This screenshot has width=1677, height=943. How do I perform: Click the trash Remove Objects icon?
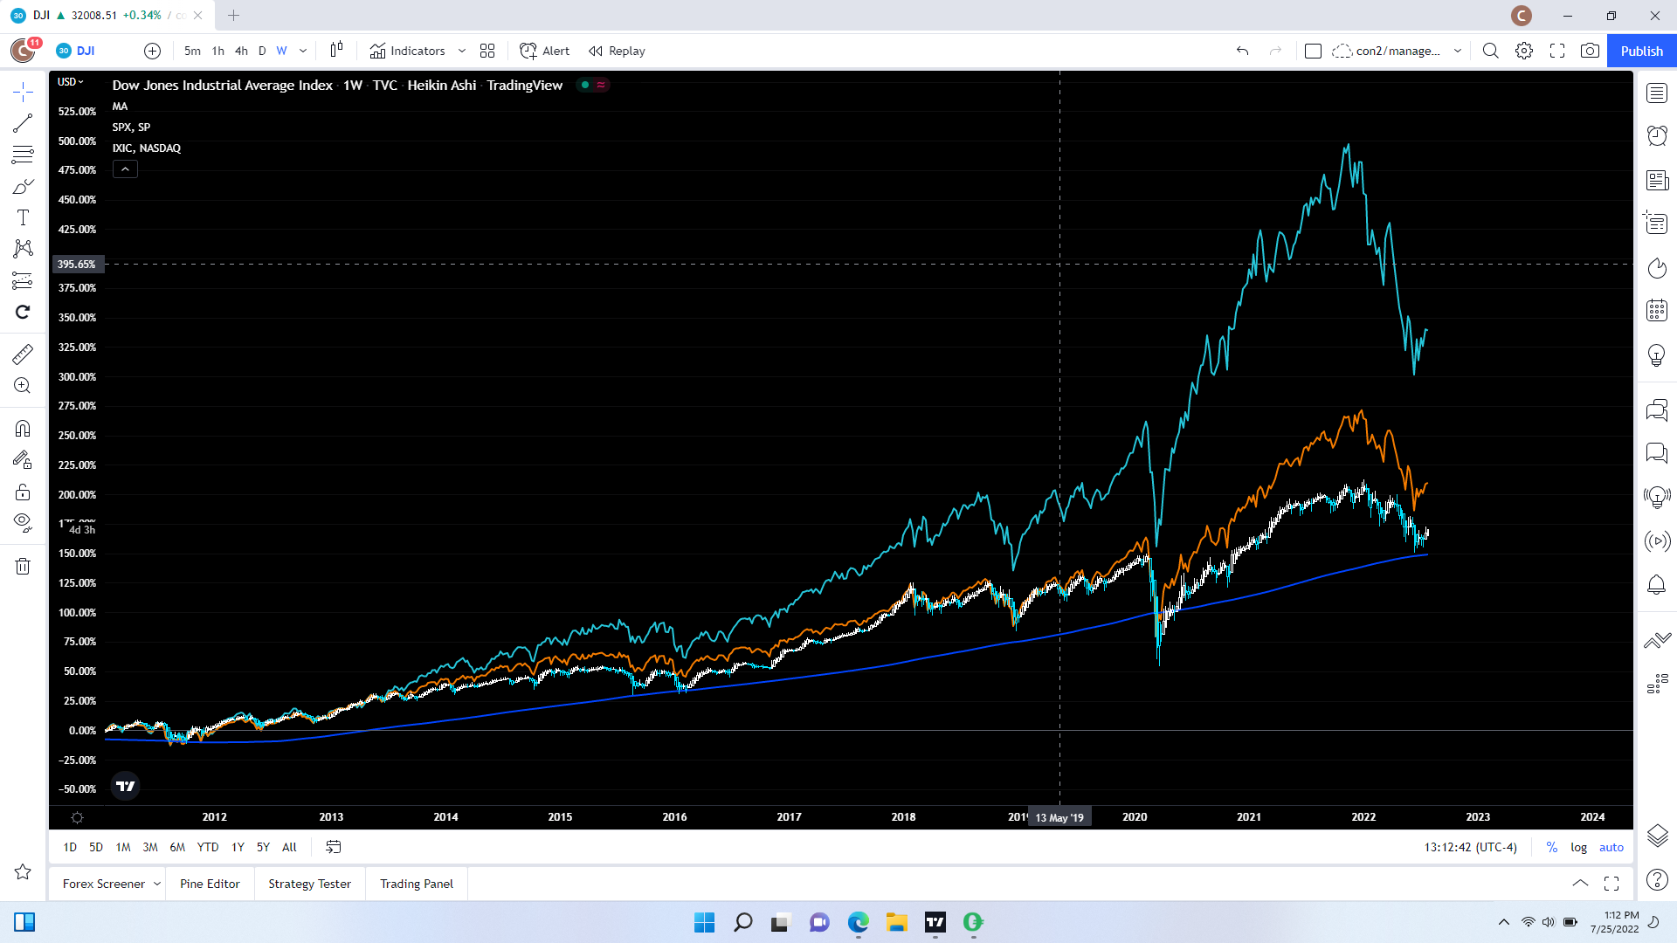pos(23,566)
